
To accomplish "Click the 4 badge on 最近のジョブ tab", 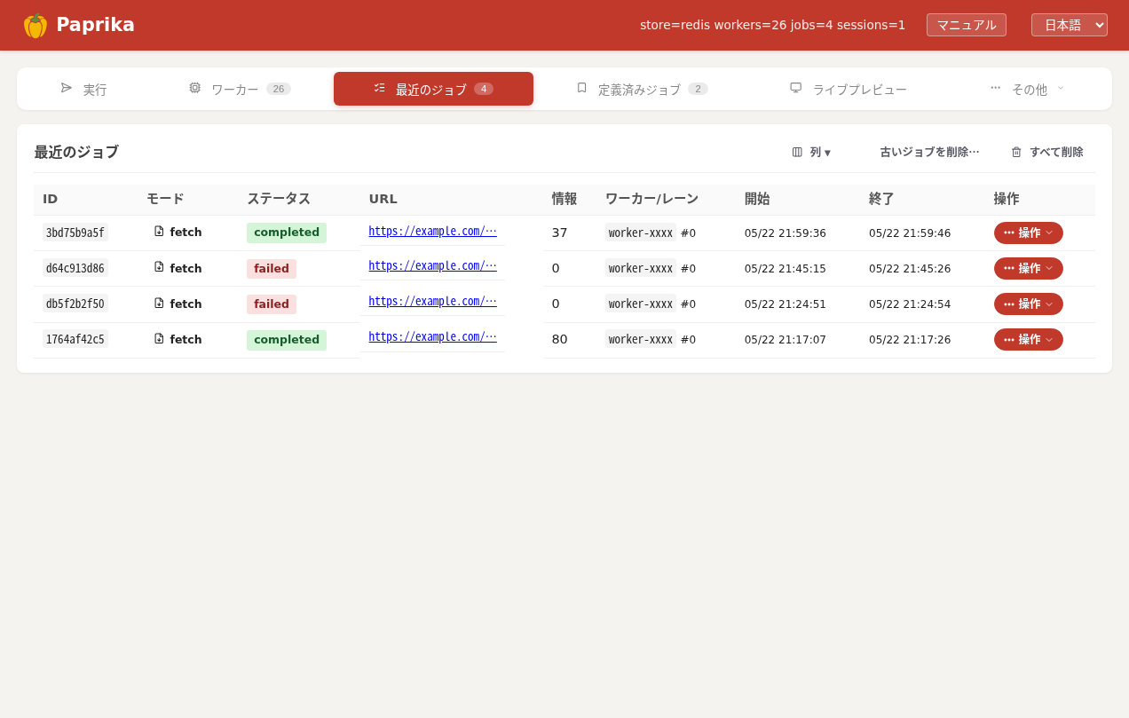I will click(x=484, y=89).
